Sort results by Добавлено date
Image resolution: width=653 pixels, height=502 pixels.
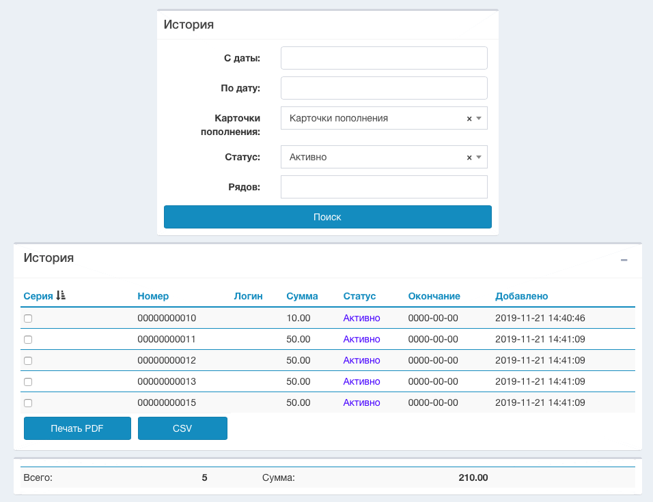pyautogui.click(x=521, y=296)
